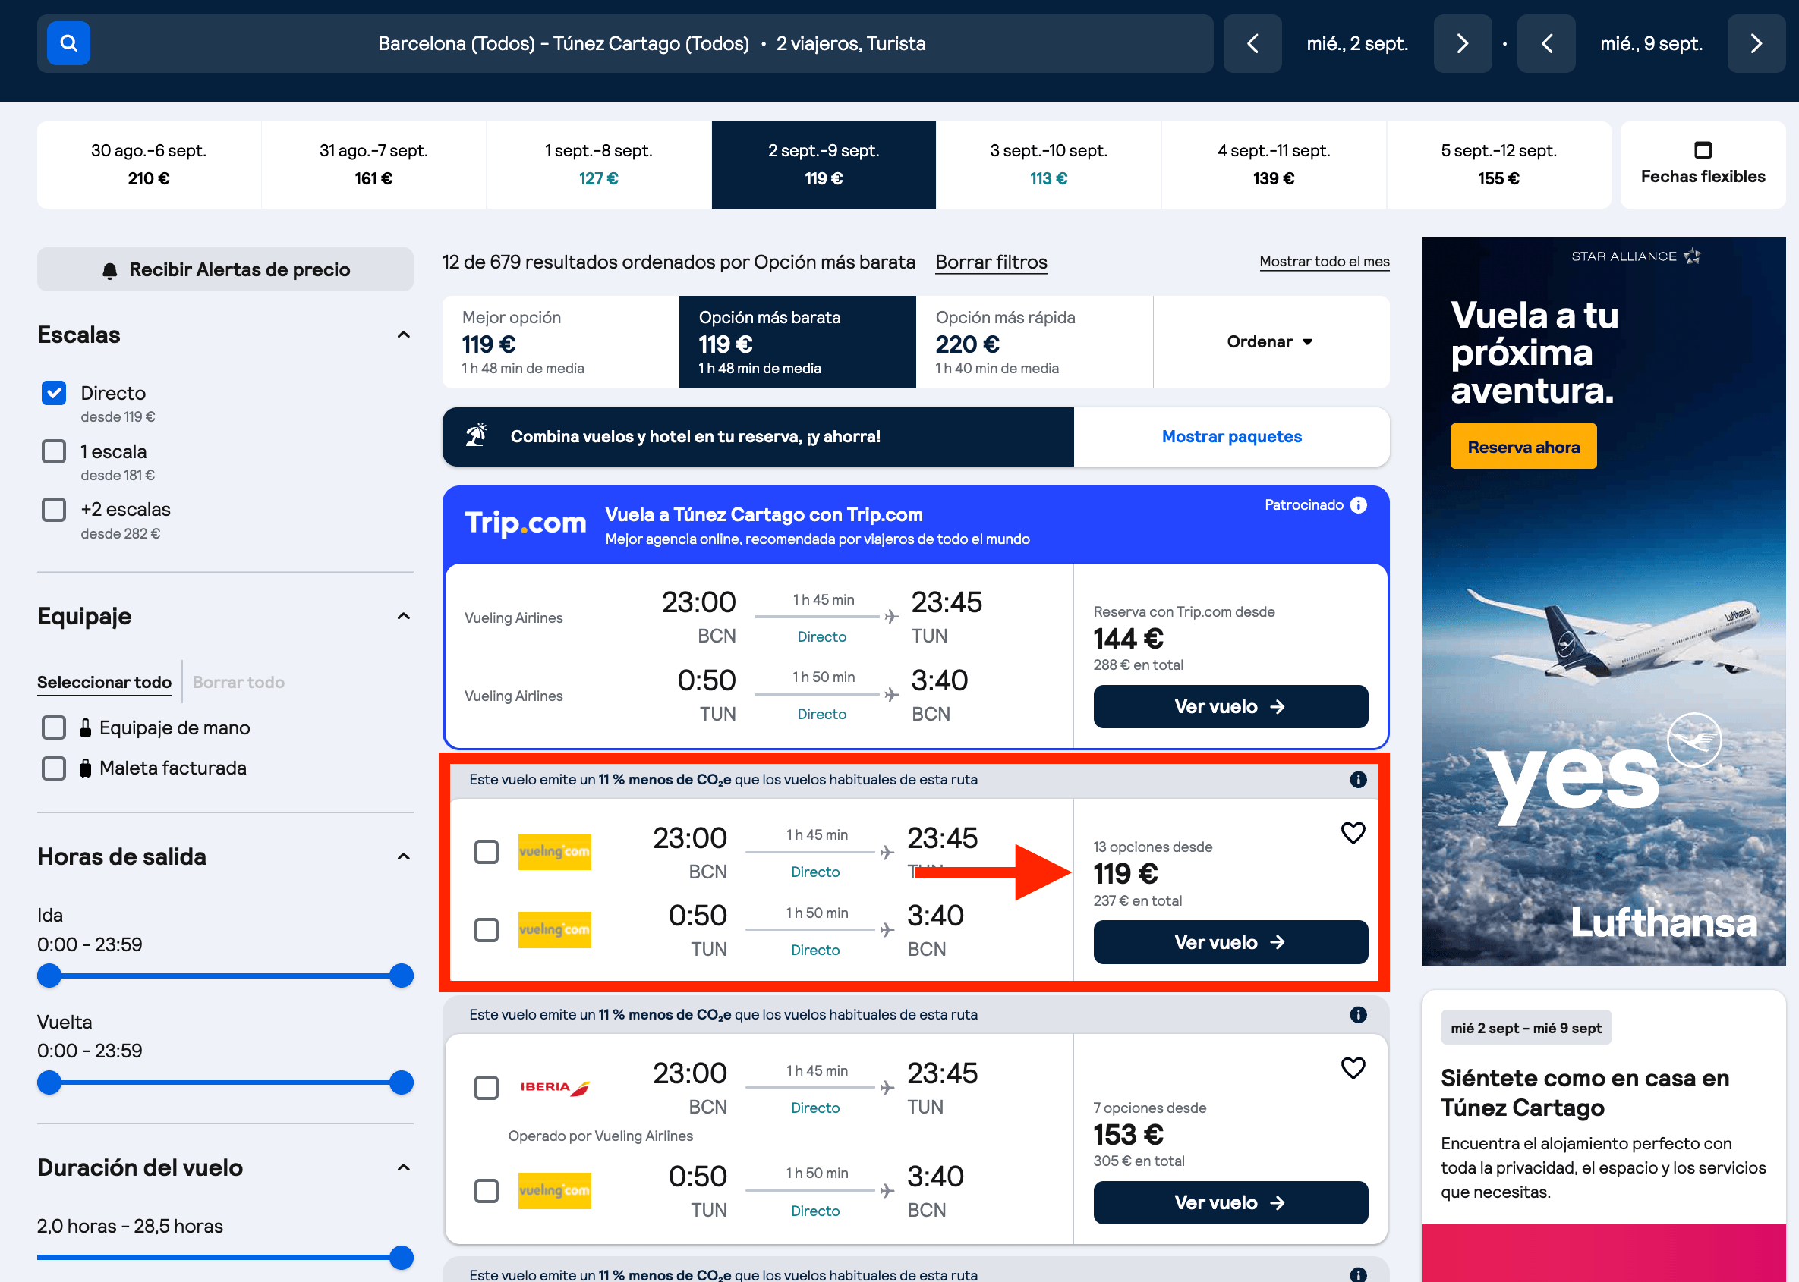Screen dimensions: 1799x1282
Task: Collapse the Equipaje filter section
Action: coord(404,616)
